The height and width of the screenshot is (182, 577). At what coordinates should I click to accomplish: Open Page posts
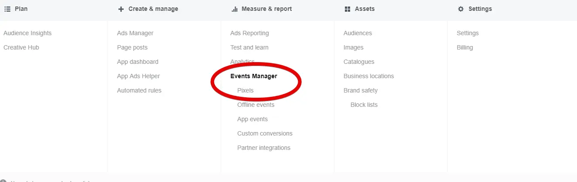pyautogui.click(x=132, y=47)
